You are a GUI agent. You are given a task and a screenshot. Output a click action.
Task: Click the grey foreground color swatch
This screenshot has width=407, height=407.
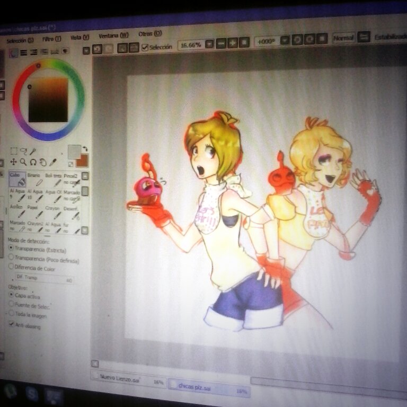[x=74, y=152]
